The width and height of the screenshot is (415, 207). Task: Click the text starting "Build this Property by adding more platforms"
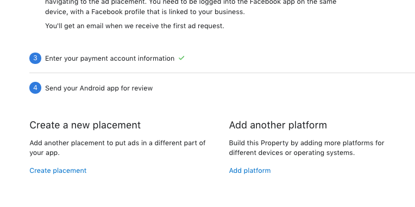[306, 148]
